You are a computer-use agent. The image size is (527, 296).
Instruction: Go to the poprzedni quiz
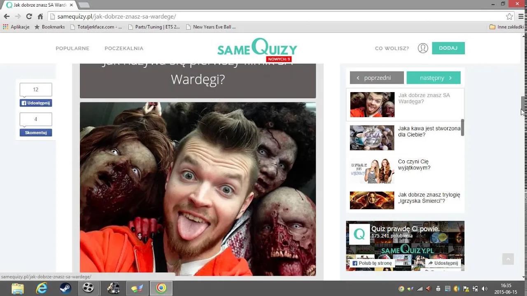point(377,78)
